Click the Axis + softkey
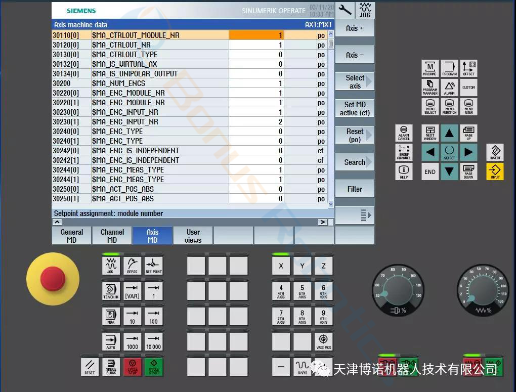 (x=355, y=28)
